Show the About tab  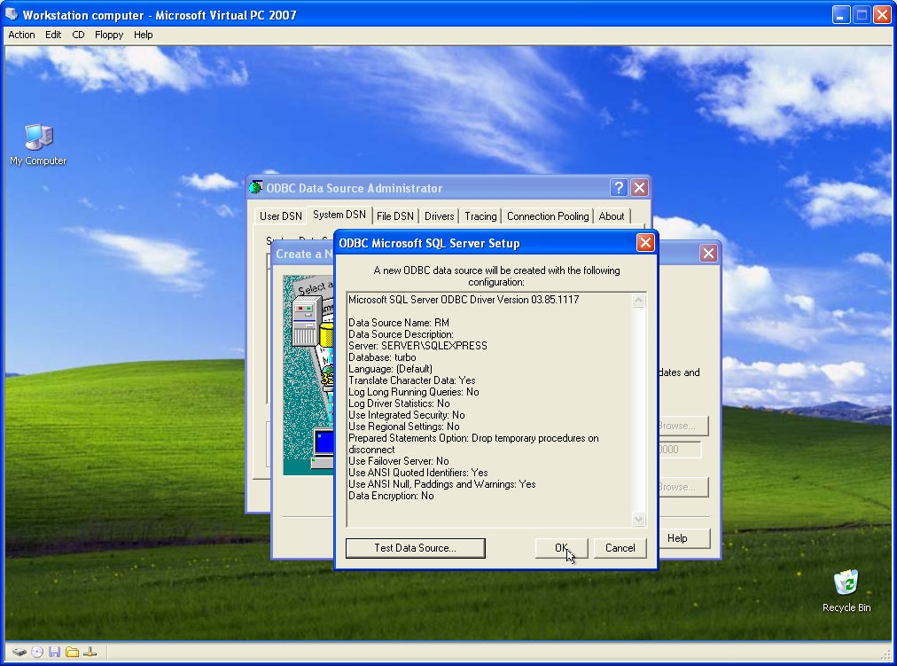[612, 216]
